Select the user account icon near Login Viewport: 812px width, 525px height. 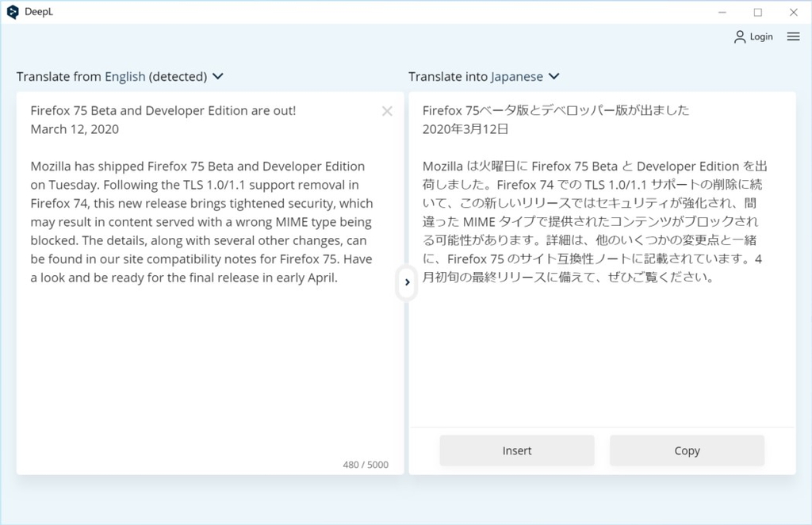[741, 36]
